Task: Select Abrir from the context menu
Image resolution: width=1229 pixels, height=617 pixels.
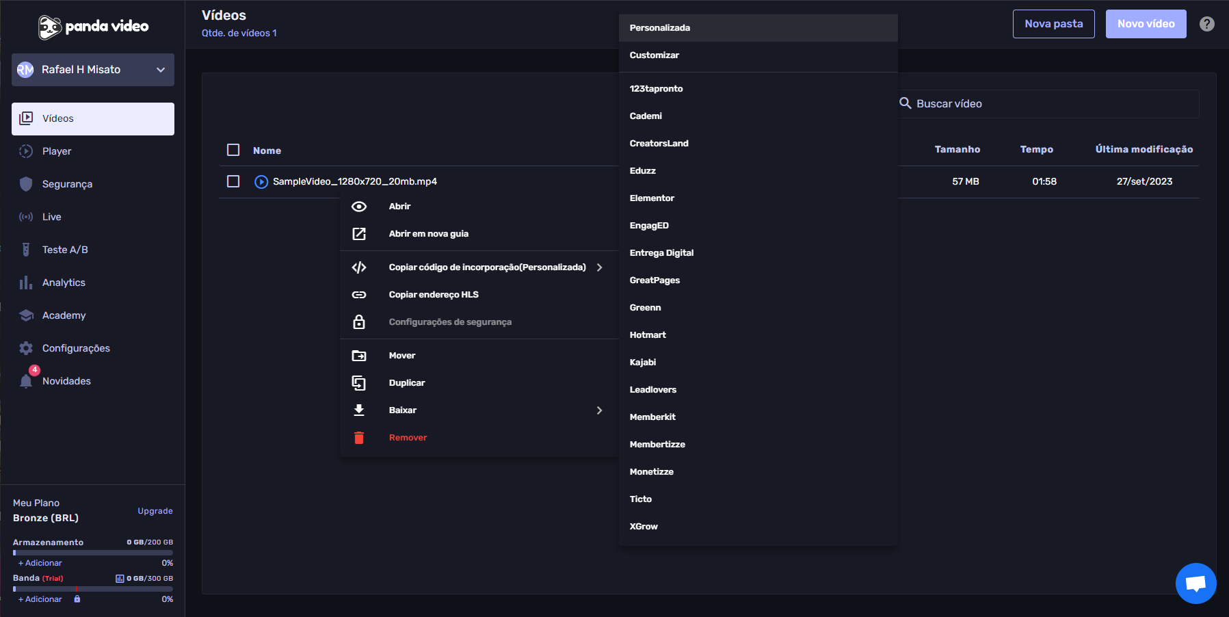Action: [479, 207]
